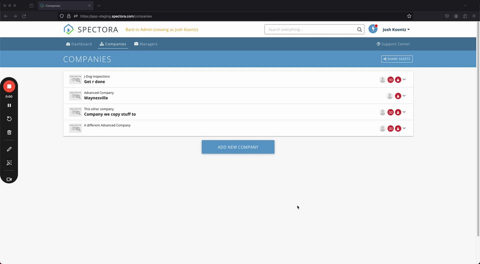Pause the screen recording
This screenshot has width=480, height=264.
(9, 105)
